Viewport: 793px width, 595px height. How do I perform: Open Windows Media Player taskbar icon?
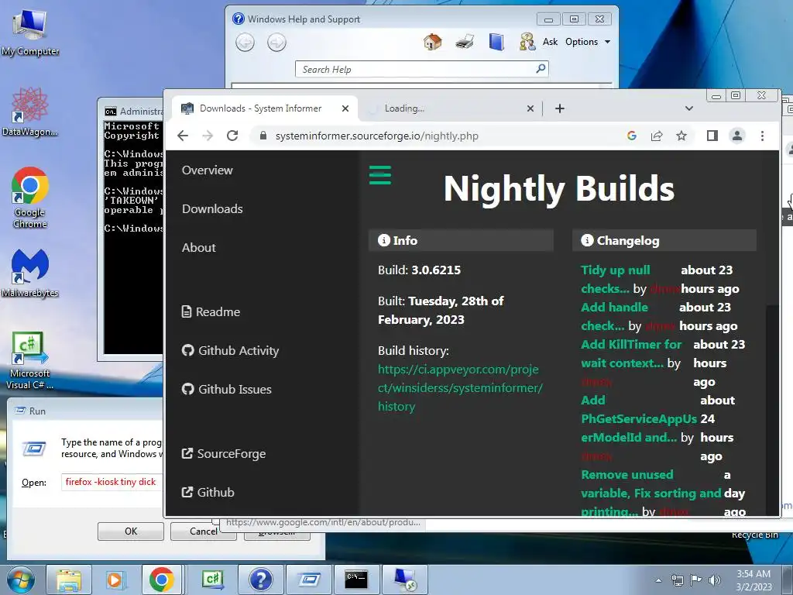tap(115, 580)
